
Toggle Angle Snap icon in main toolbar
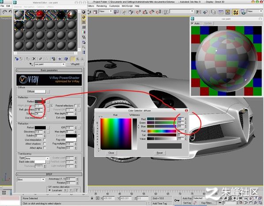coord(145,12)
